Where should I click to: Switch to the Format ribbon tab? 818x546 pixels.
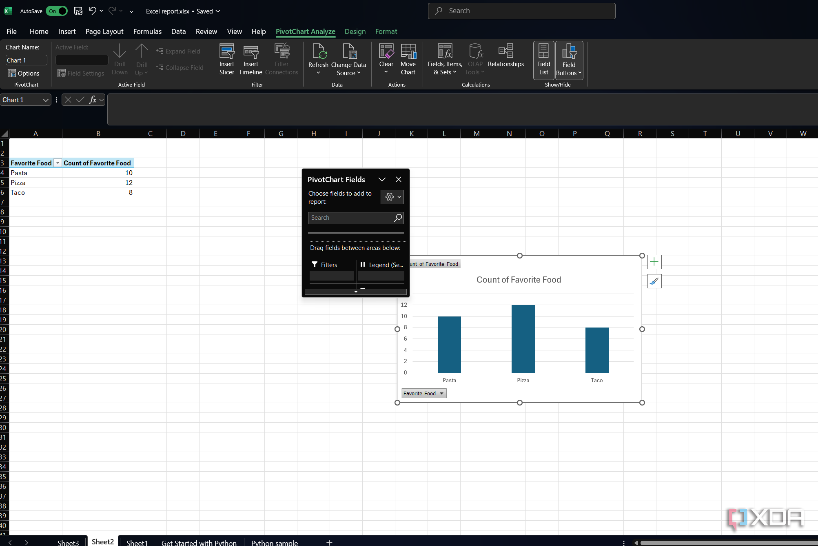386,31
